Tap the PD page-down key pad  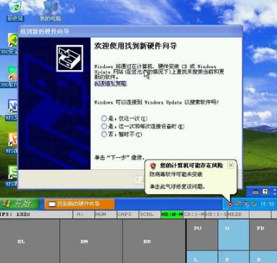click(x=263, y=234)
